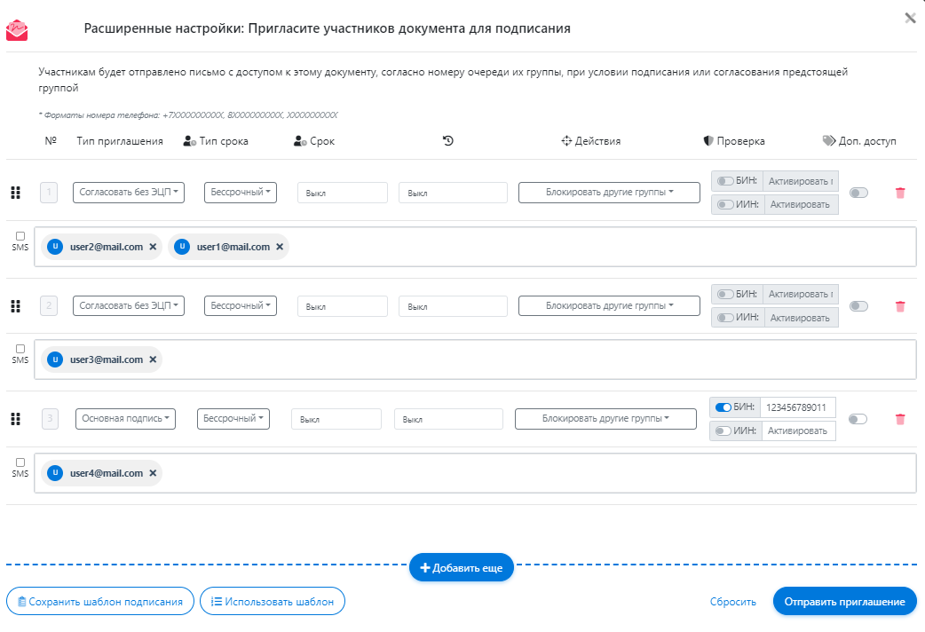Click trash icon for group 2
The height and width of the screenshot is (632, 925).
[900, 306]
